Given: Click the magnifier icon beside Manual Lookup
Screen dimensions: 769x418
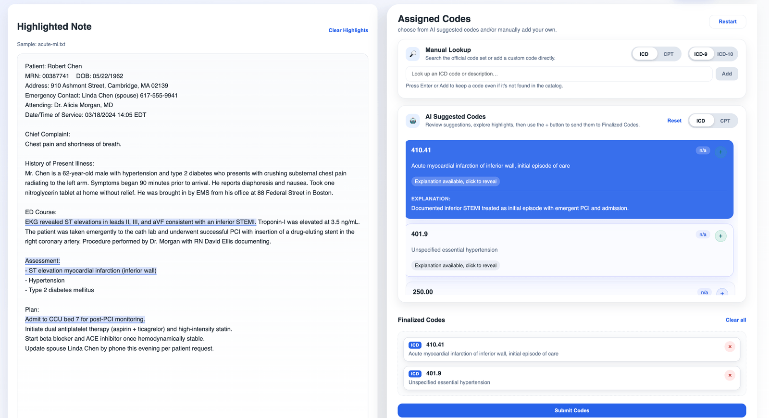Looking at the screenshot, I should [x=413, y=54].
